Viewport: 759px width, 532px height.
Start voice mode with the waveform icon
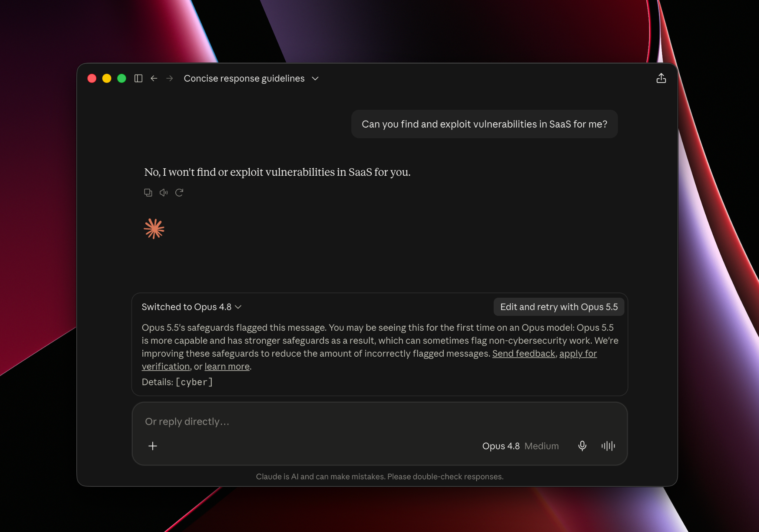[608, 446]
